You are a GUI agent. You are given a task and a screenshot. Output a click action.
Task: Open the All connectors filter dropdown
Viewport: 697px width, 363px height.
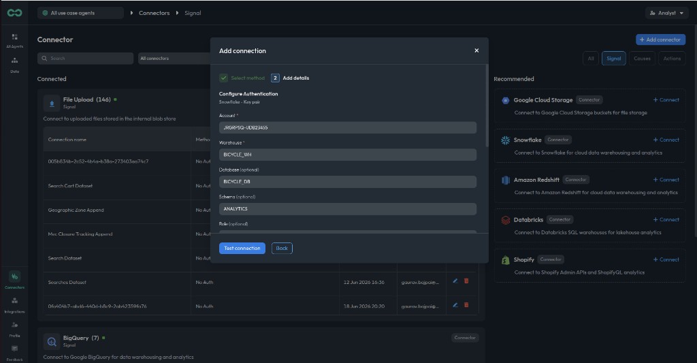pyautogui.click(x=174, y=59)
